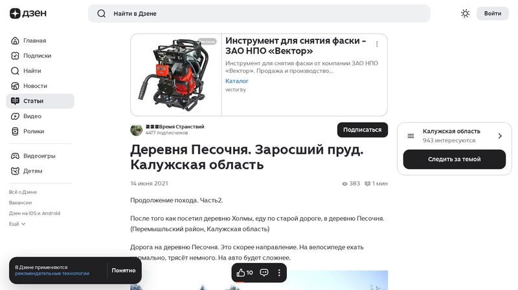This screenshot has width=518, height=290.
Task: Go to Новости in the sidebar
Action: coord(35,86)
